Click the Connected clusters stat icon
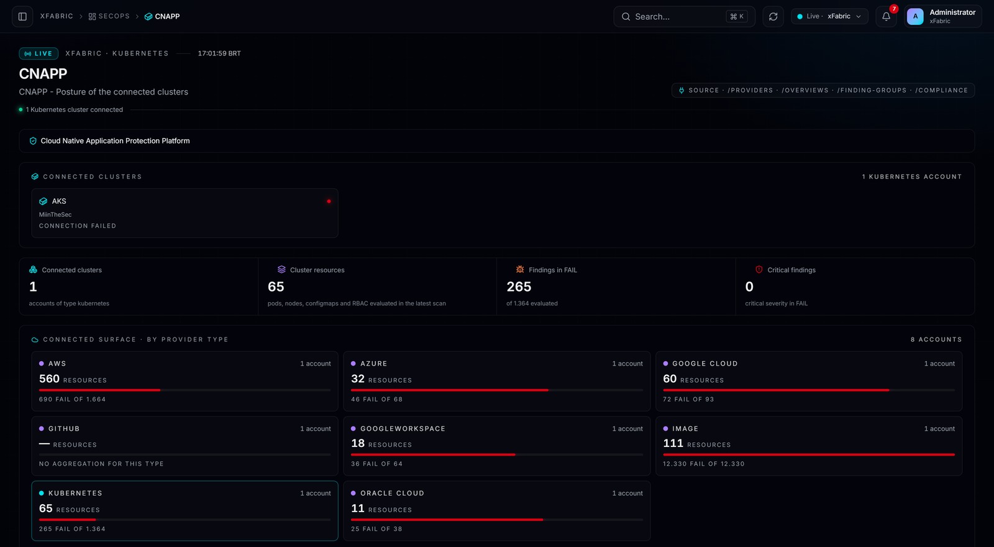Viewport: 994px width, 547px height. coord(33,270)
